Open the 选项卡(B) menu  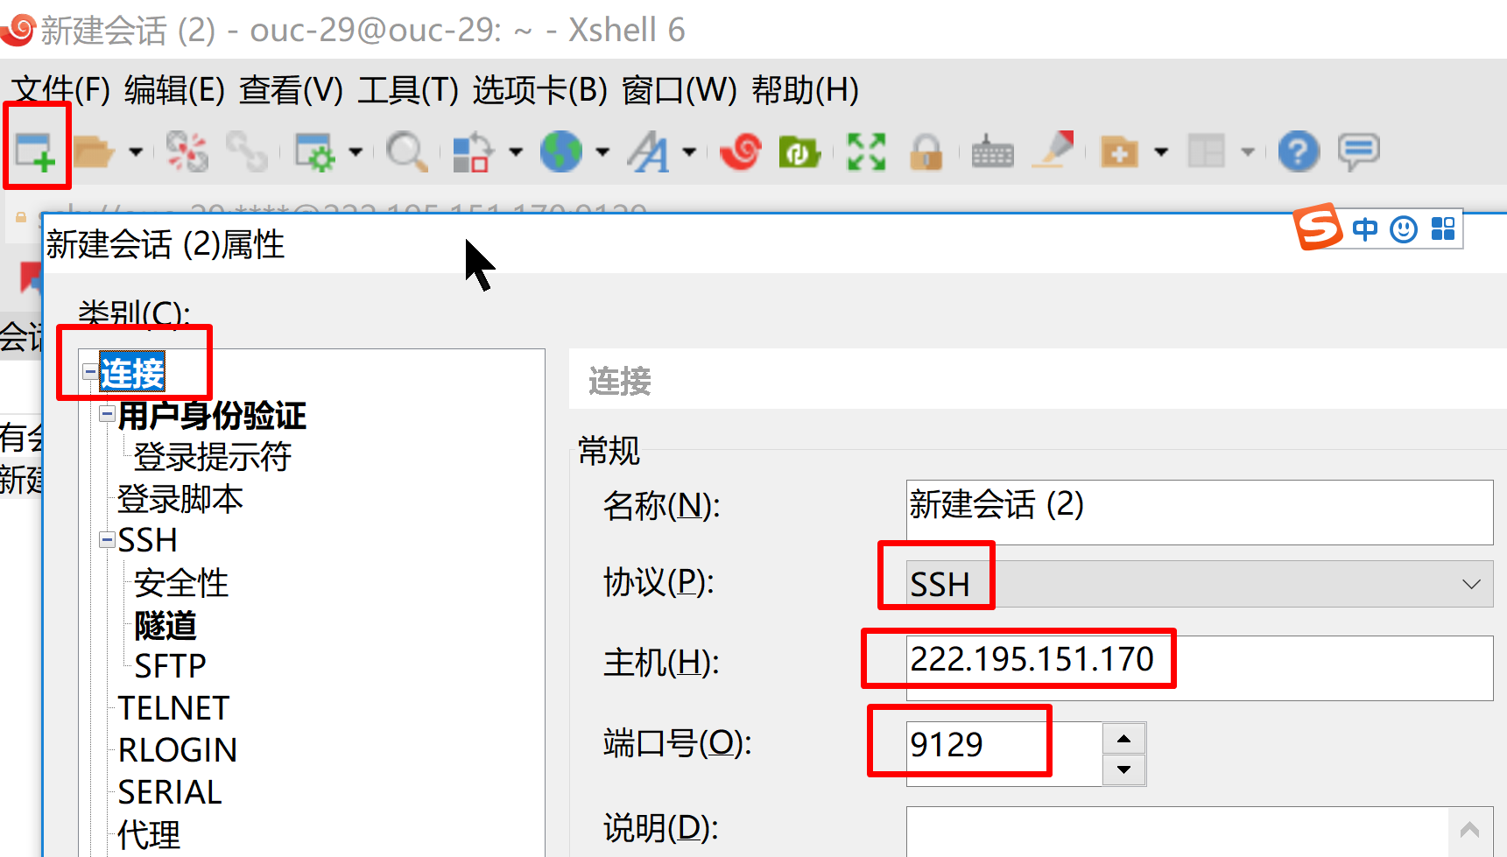pyautogui.click(x=540, y=89)
